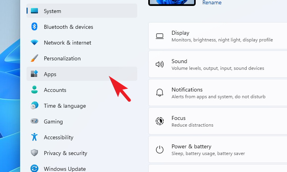Select the Bluetooth & devices icon
This screenshot has width=287, height=172.
(x=34, y=27)
